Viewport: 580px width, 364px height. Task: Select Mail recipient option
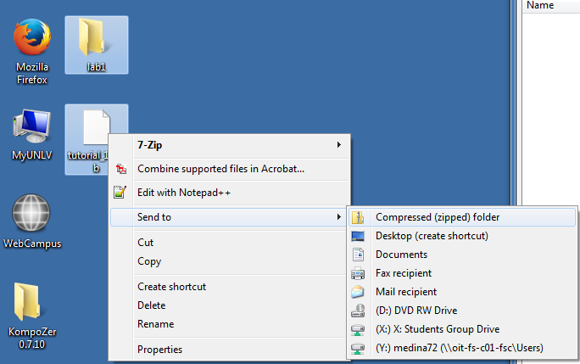(x=406, y=292)
